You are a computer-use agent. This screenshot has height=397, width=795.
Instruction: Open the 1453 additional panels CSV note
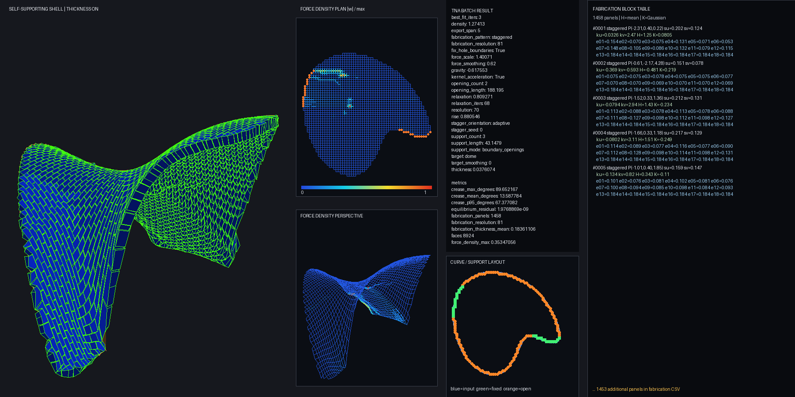click(636, 389)
